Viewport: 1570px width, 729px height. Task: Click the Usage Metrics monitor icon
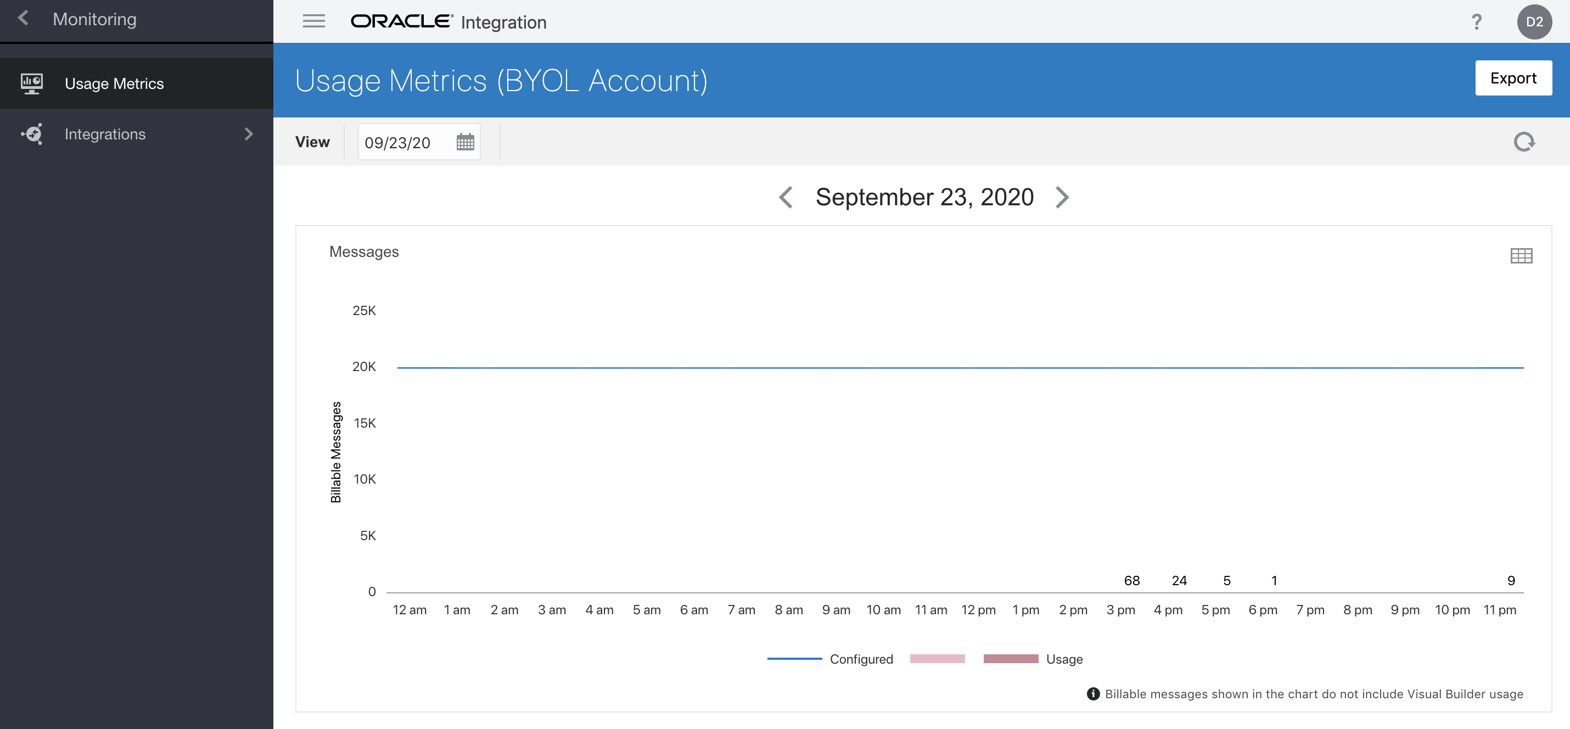32,83
